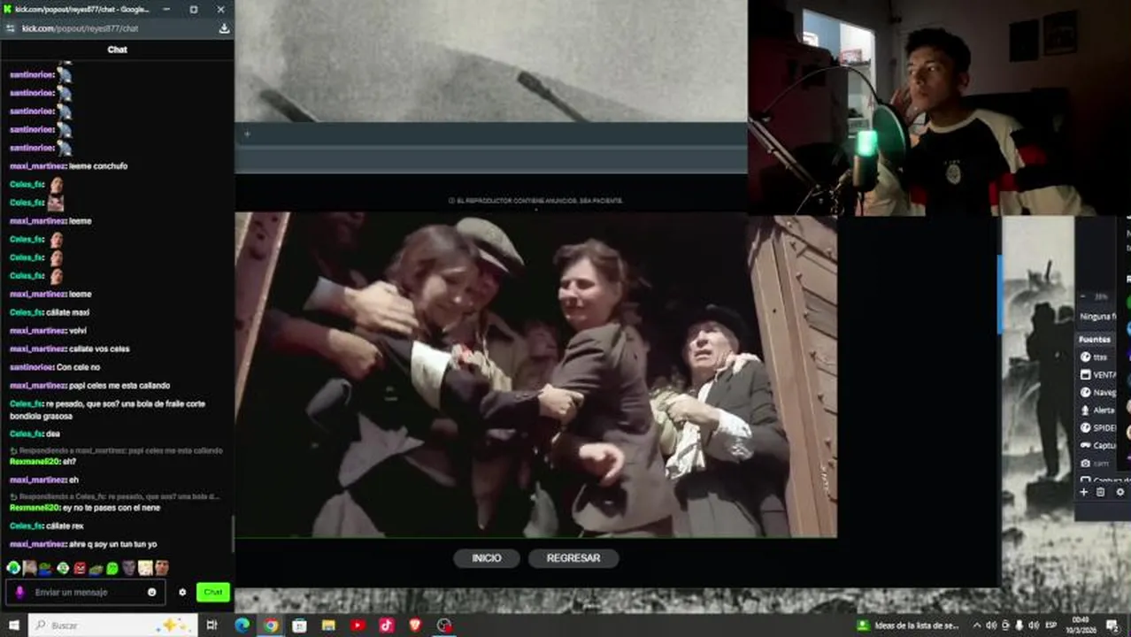Click the INICIO button below the video

point(486,558)
